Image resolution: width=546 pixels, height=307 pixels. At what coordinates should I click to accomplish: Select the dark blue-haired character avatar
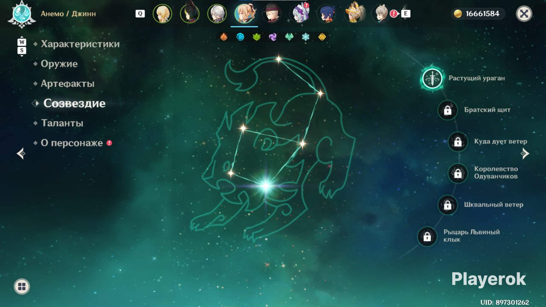click(x=326, y=14)
